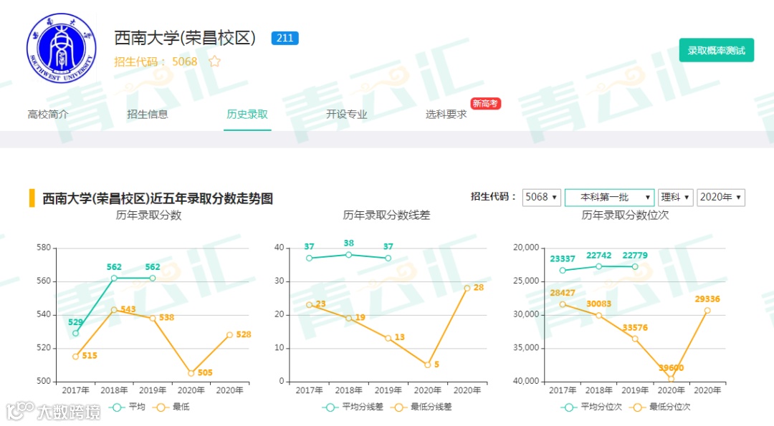Click the 近五年录取分数走势图 section heading
This screenshot has height=426, width=774.
[158, 199]
